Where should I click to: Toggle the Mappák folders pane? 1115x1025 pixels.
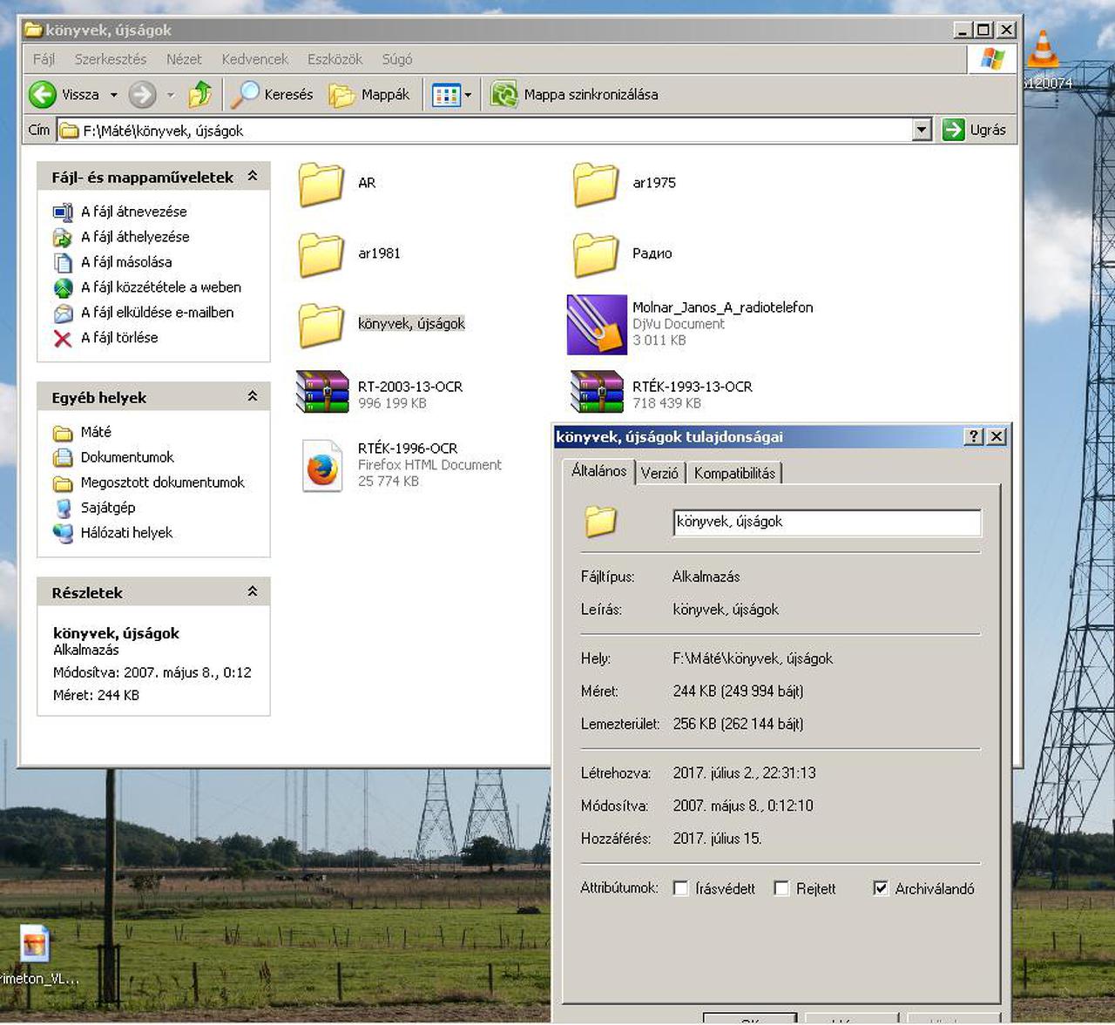pos(369,94)
